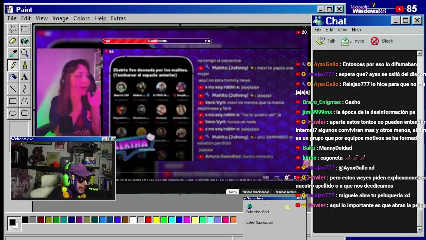The width and height of the screenshot is (426, 240).
Task: Pick the white color swatch
Action: click(x=133, y=220)
